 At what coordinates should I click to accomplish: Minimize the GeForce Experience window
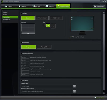click(x=101, y=1)
